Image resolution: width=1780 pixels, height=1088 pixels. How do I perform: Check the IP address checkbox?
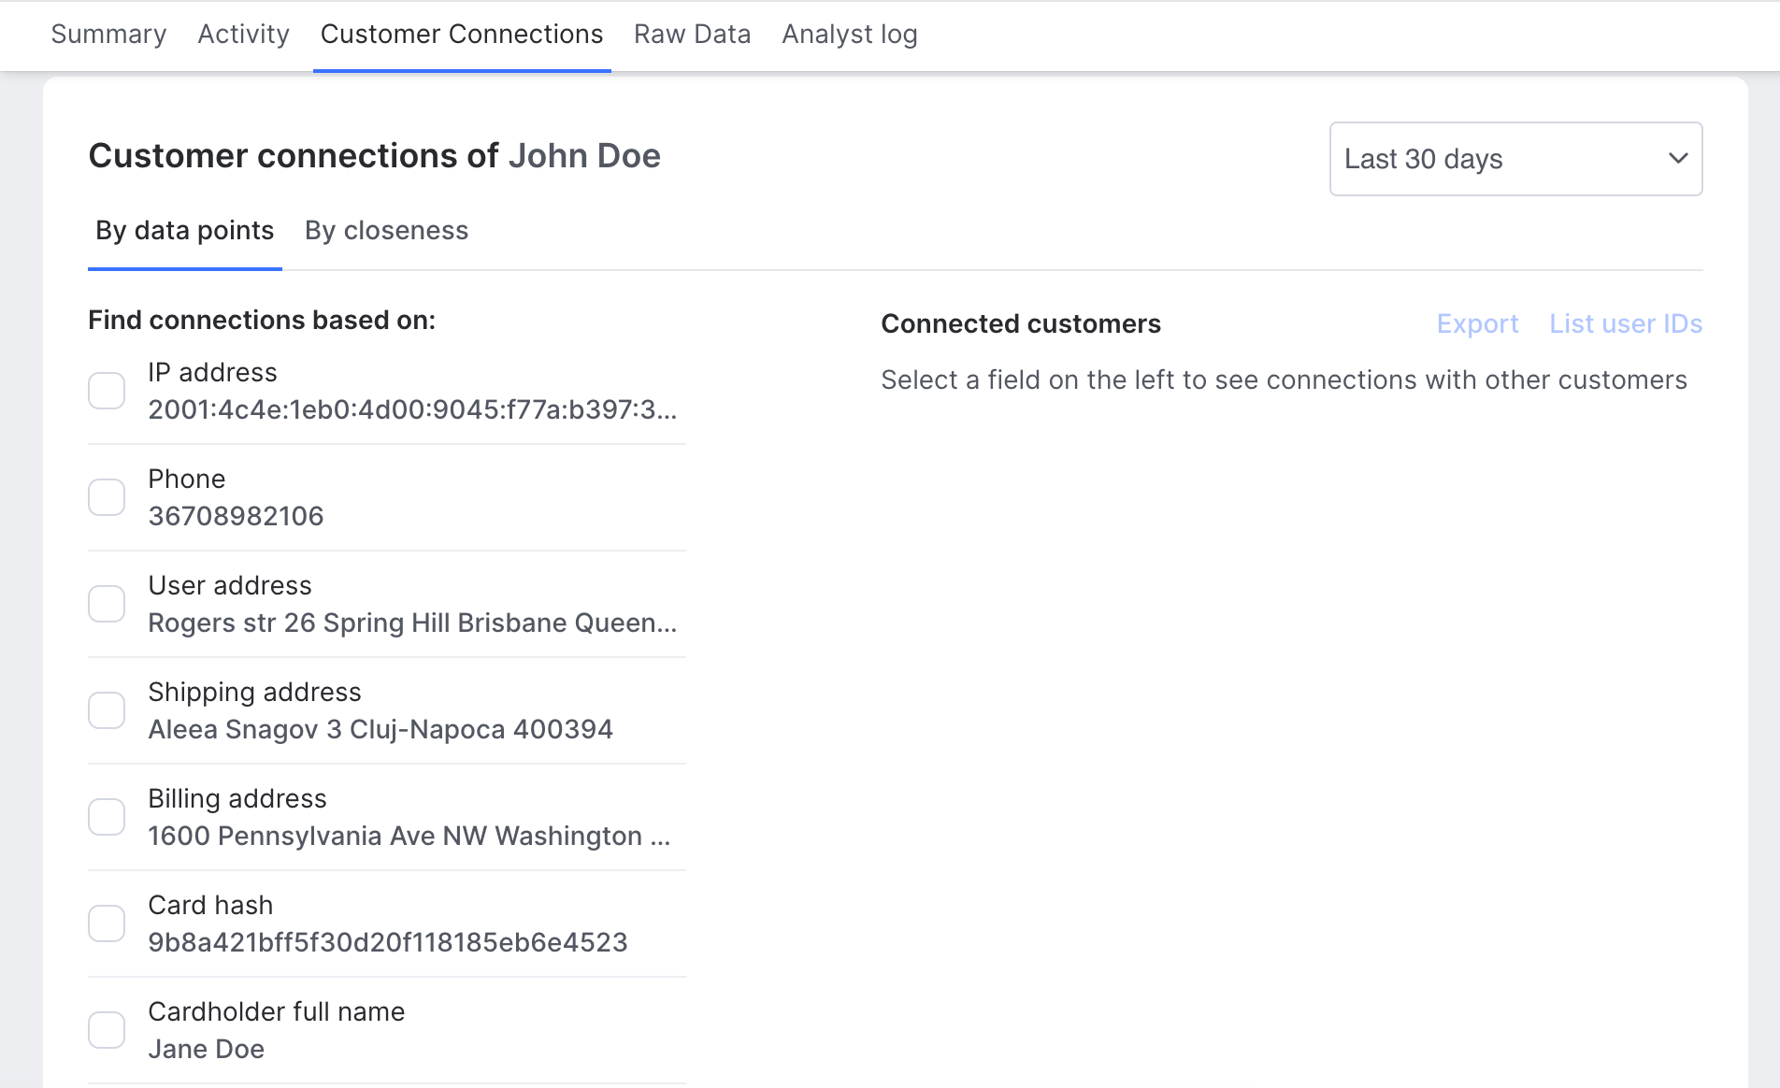(x=107, y=391)
